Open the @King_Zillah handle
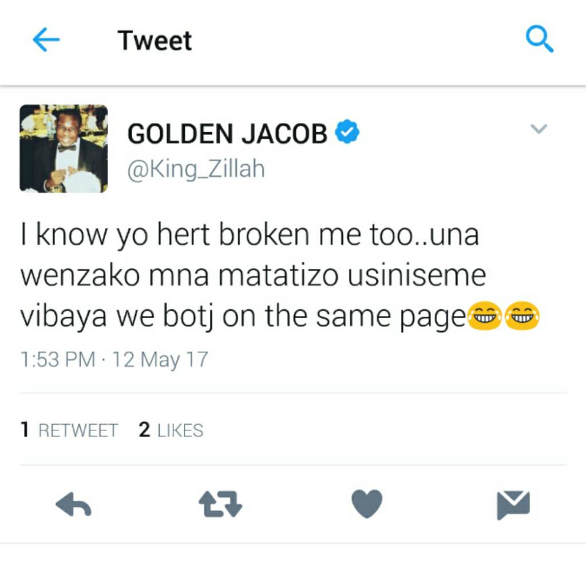Screen dimensions: 586x582 (196, 169)
